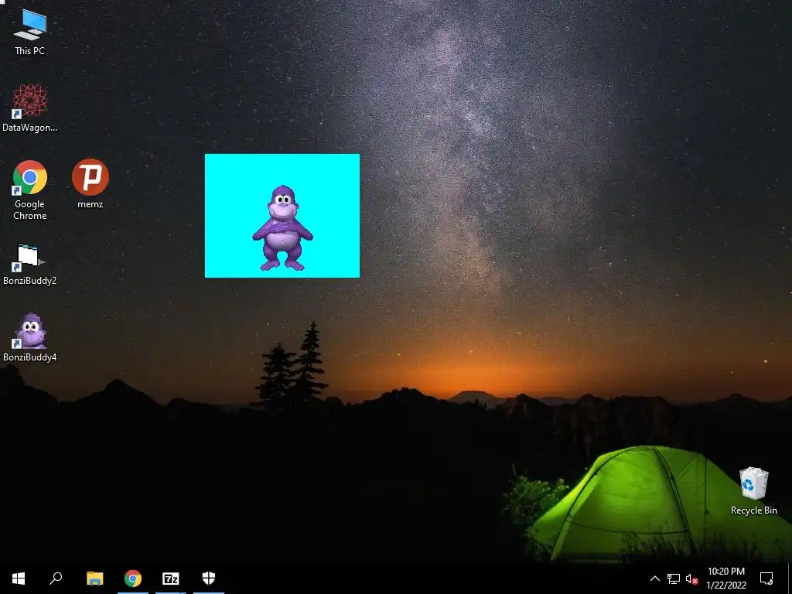This screenshot has height=594, width=792.
Task: Select the BonziBuddy4 desktop shortcut
Action: pyautogui.click(x=30, y=338)
